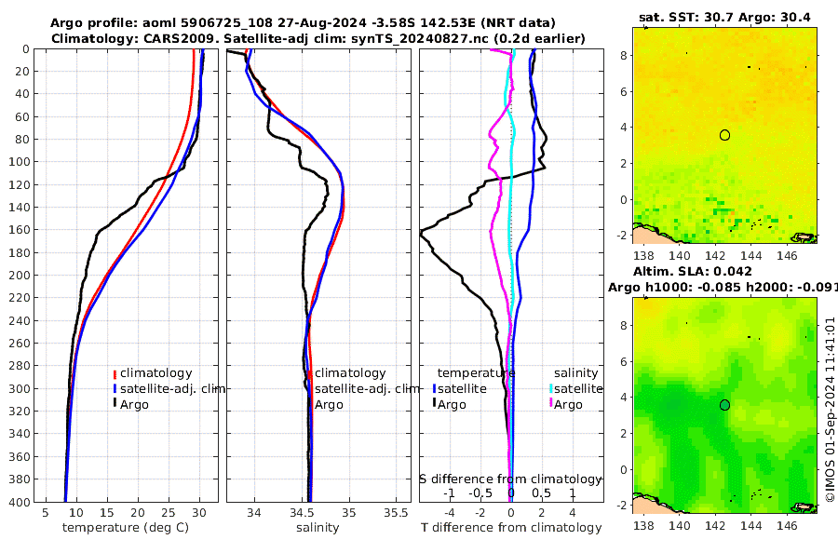Click the T difference tick label '-4'
This screenshot has width=838, height=540.
449,513
